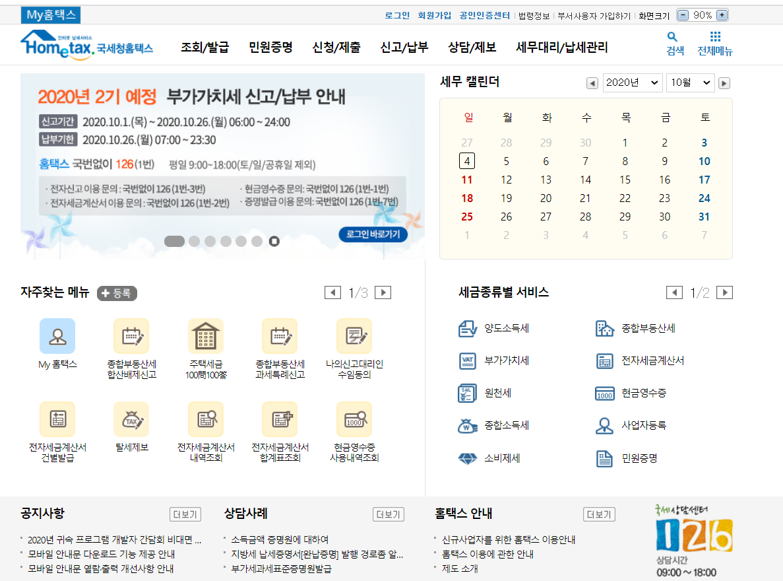This screenshot has height=581, width=783.
Task: Show previous page of 자주찾는 메뉴
Action: pos(332,292)
